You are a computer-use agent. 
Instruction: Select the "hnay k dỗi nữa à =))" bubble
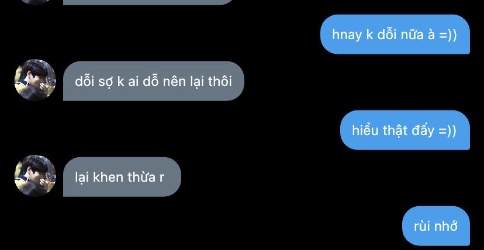395,34
